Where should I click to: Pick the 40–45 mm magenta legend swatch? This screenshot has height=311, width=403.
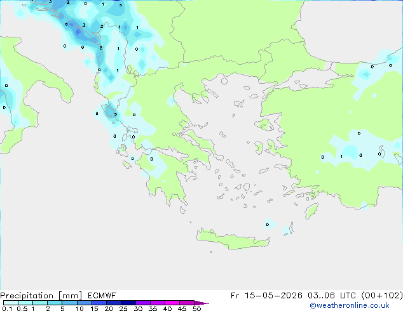point(172,303)
